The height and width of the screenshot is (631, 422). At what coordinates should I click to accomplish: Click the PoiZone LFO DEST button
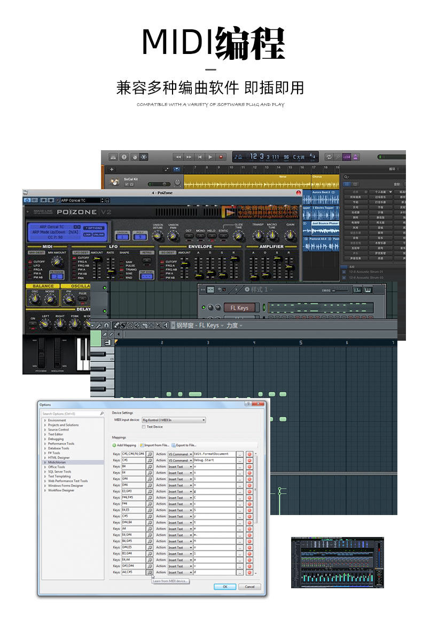81,252
